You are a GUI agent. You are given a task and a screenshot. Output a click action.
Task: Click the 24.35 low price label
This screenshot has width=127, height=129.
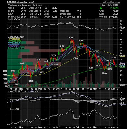coord(31,81)
